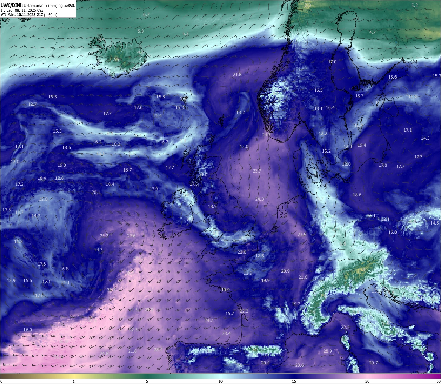Click the 23.6 map value

(x=299, y=365)
